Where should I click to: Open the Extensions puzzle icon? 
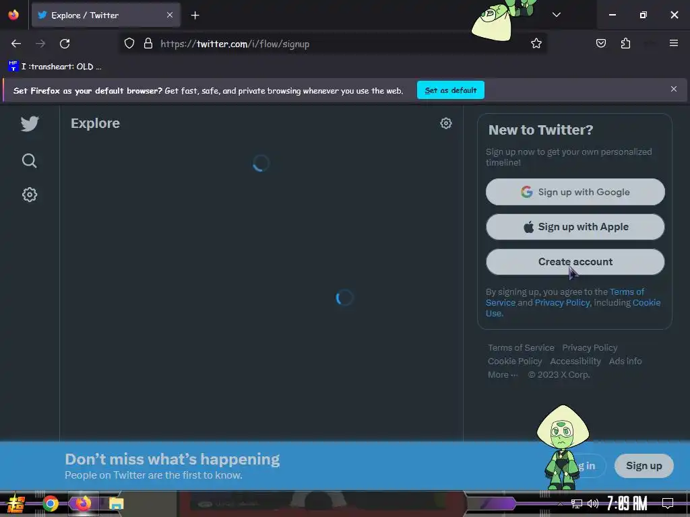[x=625, y=44]
